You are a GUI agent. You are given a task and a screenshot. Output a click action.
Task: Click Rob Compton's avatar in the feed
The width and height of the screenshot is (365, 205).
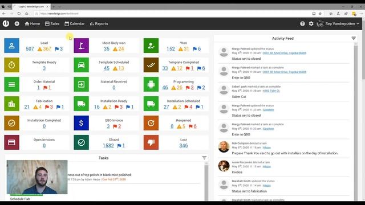point(224,147)
